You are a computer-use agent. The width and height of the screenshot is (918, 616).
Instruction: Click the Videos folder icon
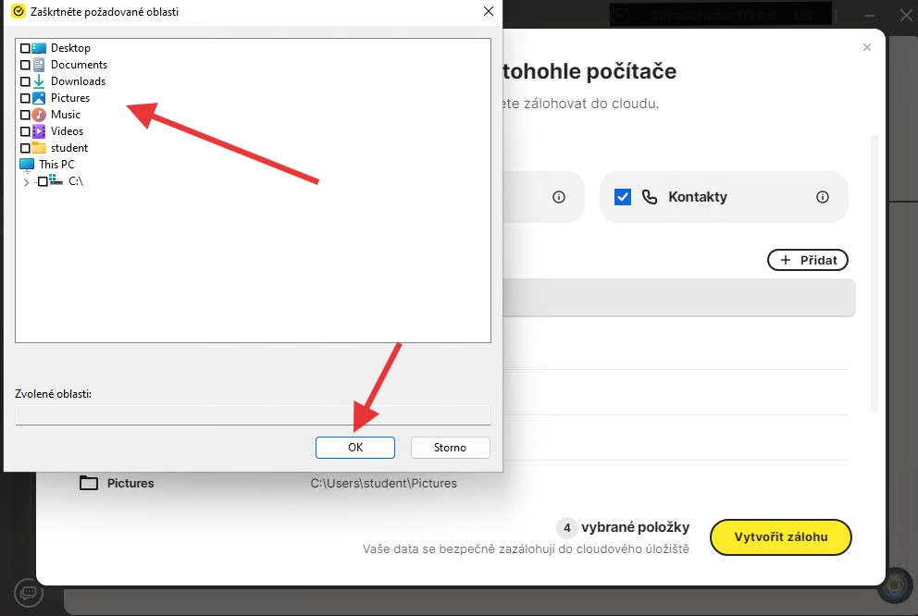(x=39, y=131)
